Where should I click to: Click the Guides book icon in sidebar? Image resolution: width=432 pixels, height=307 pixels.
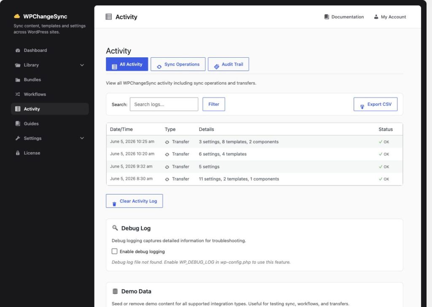pos(18,123)
